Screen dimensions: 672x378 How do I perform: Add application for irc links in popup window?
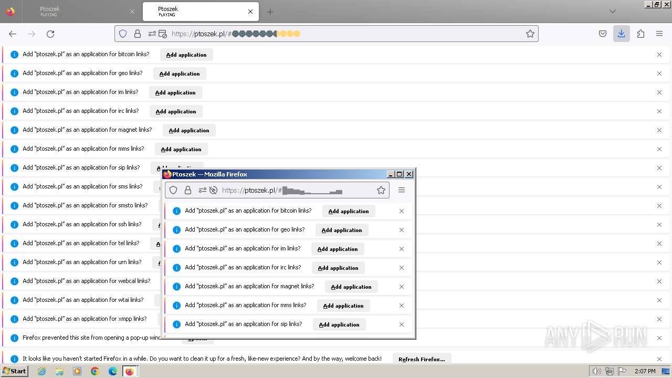coord(338,268)
